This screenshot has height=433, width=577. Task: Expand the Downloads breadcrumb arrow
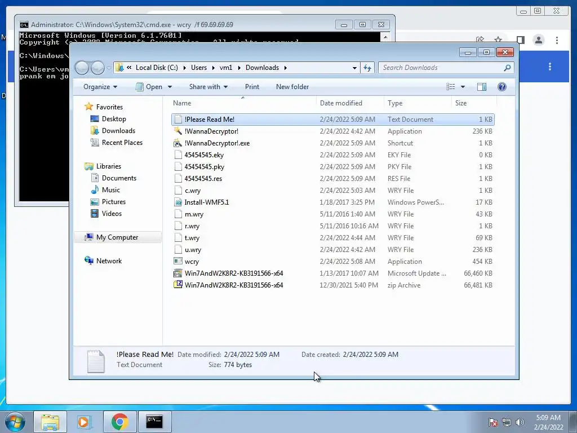(x=285, y=68)
